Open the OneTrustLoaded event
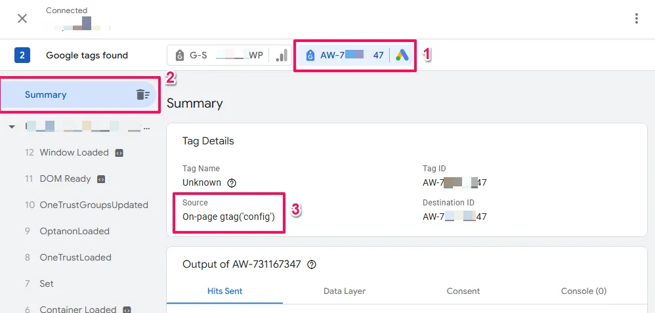 pyautogui.click(x=75, y=257)
